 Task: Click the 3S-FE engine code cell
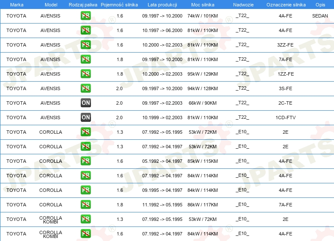(x=285, y=88)
